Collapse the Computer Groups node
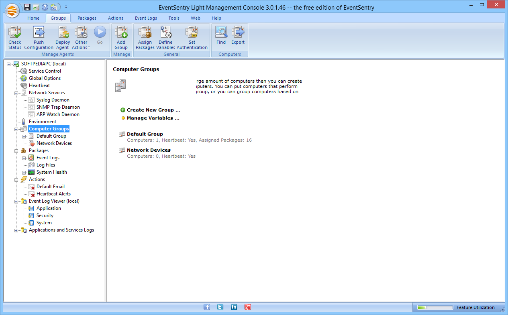The image size is (508, 315). 16,129
